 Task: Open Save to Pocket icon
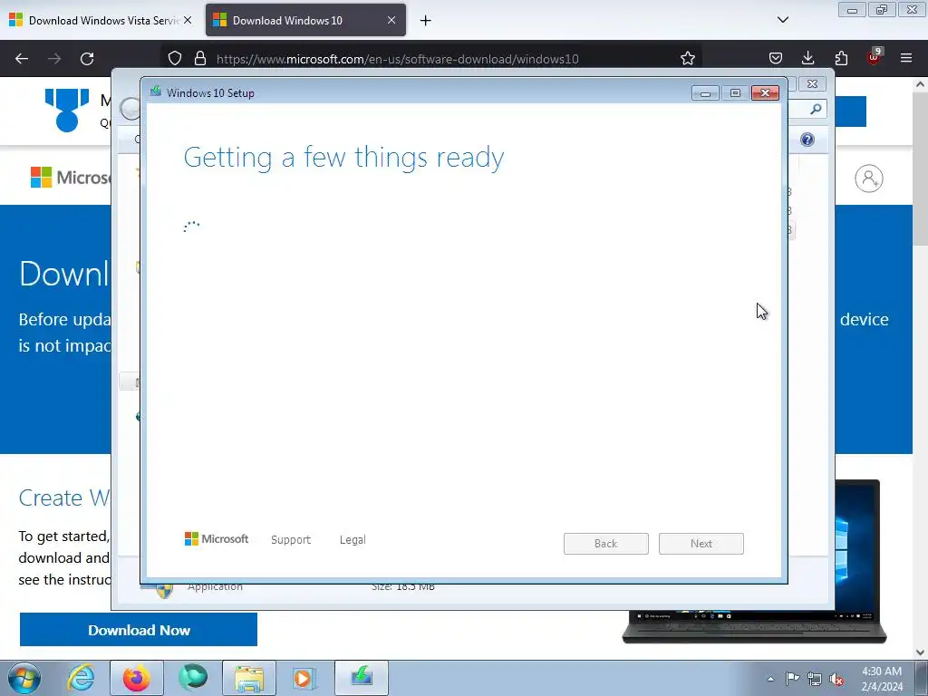coord(776,59)
